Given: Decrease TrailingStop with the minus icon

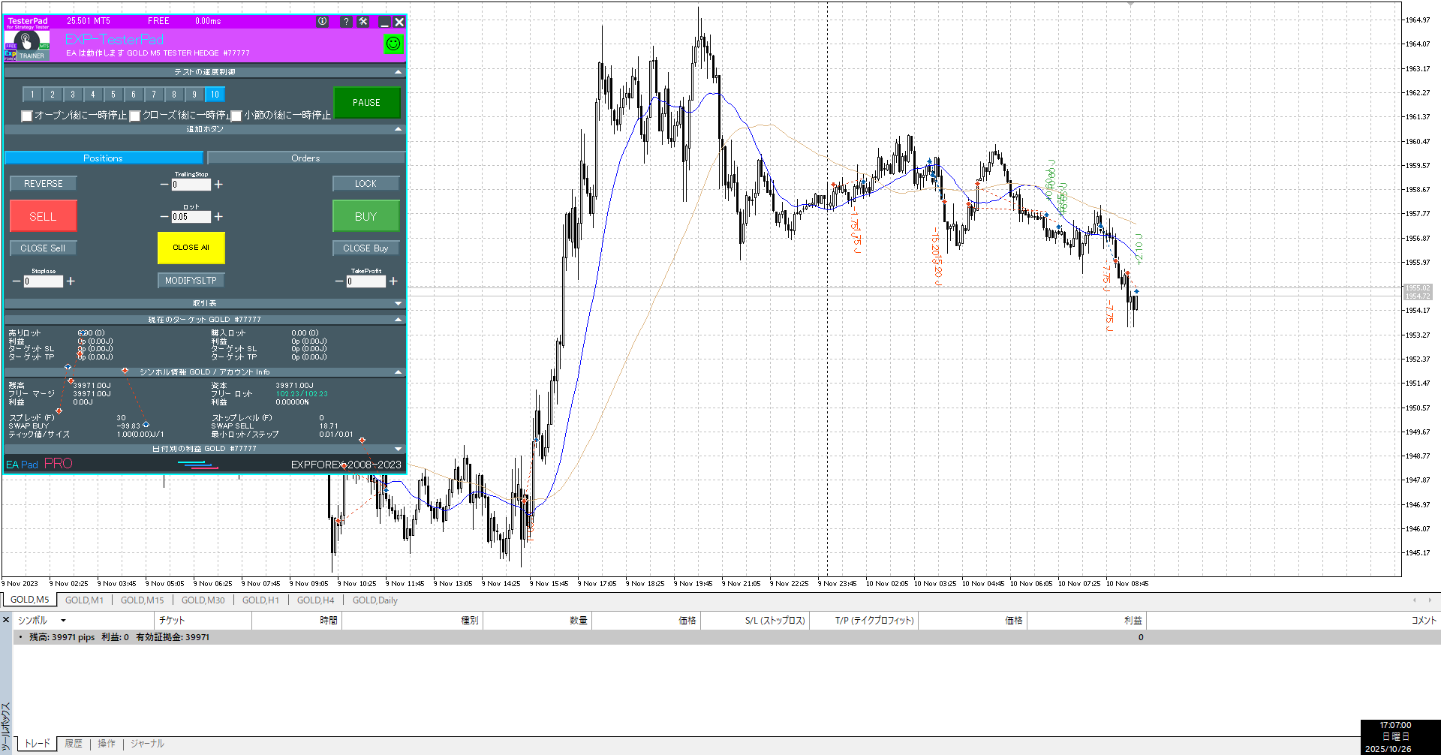Looking at the screenshot, I should pyautogui.click(x=164, y=185).
